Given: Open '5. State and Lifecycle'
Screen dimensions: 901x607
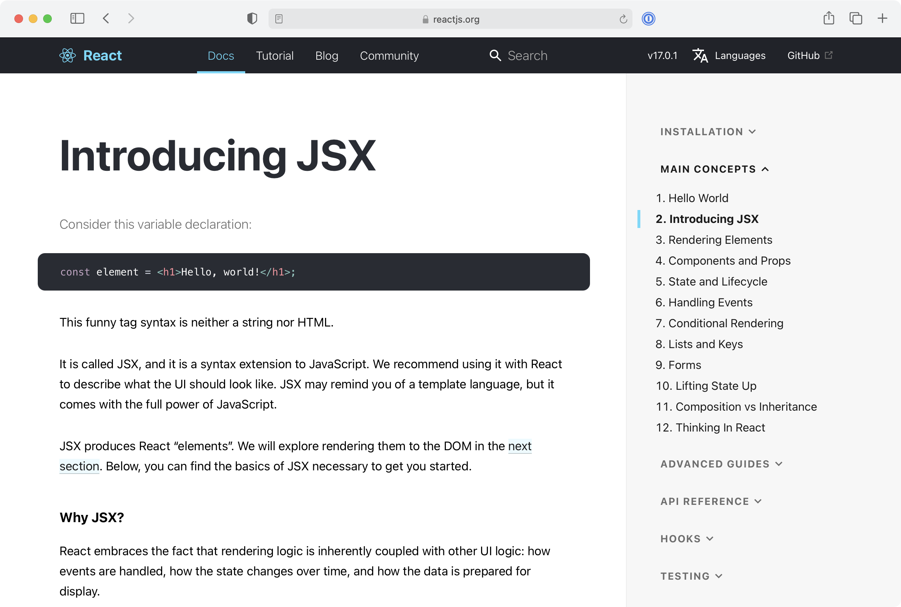Looking at the screenshot, I should pyautogui.click(x=712, y=282).
